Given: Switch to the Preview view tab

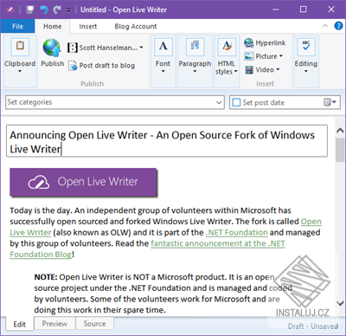Looking at the screenshot, I should (x=54, y=324).
